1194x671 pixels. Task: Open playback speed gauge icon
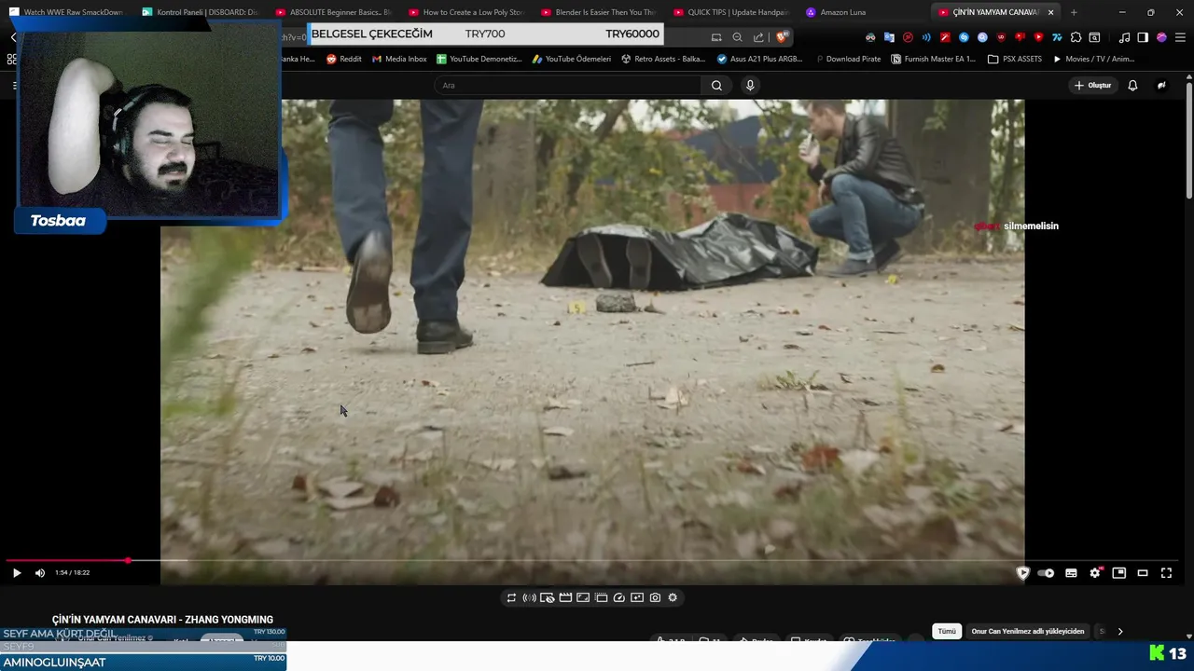[x=618, y=597]
